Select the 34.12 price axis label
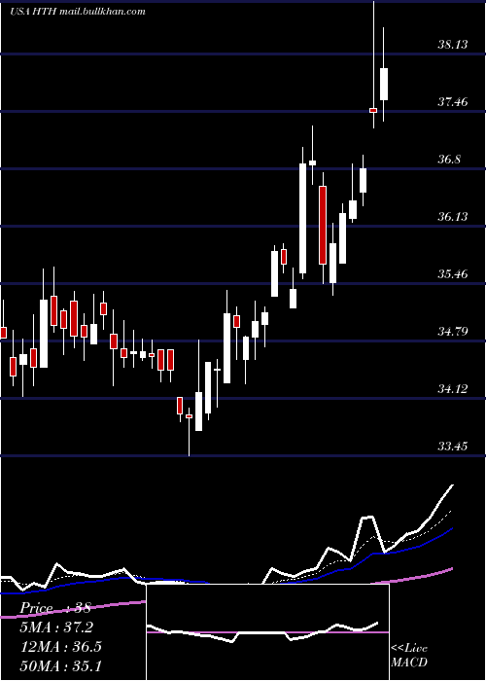 (x=453, y=388)
